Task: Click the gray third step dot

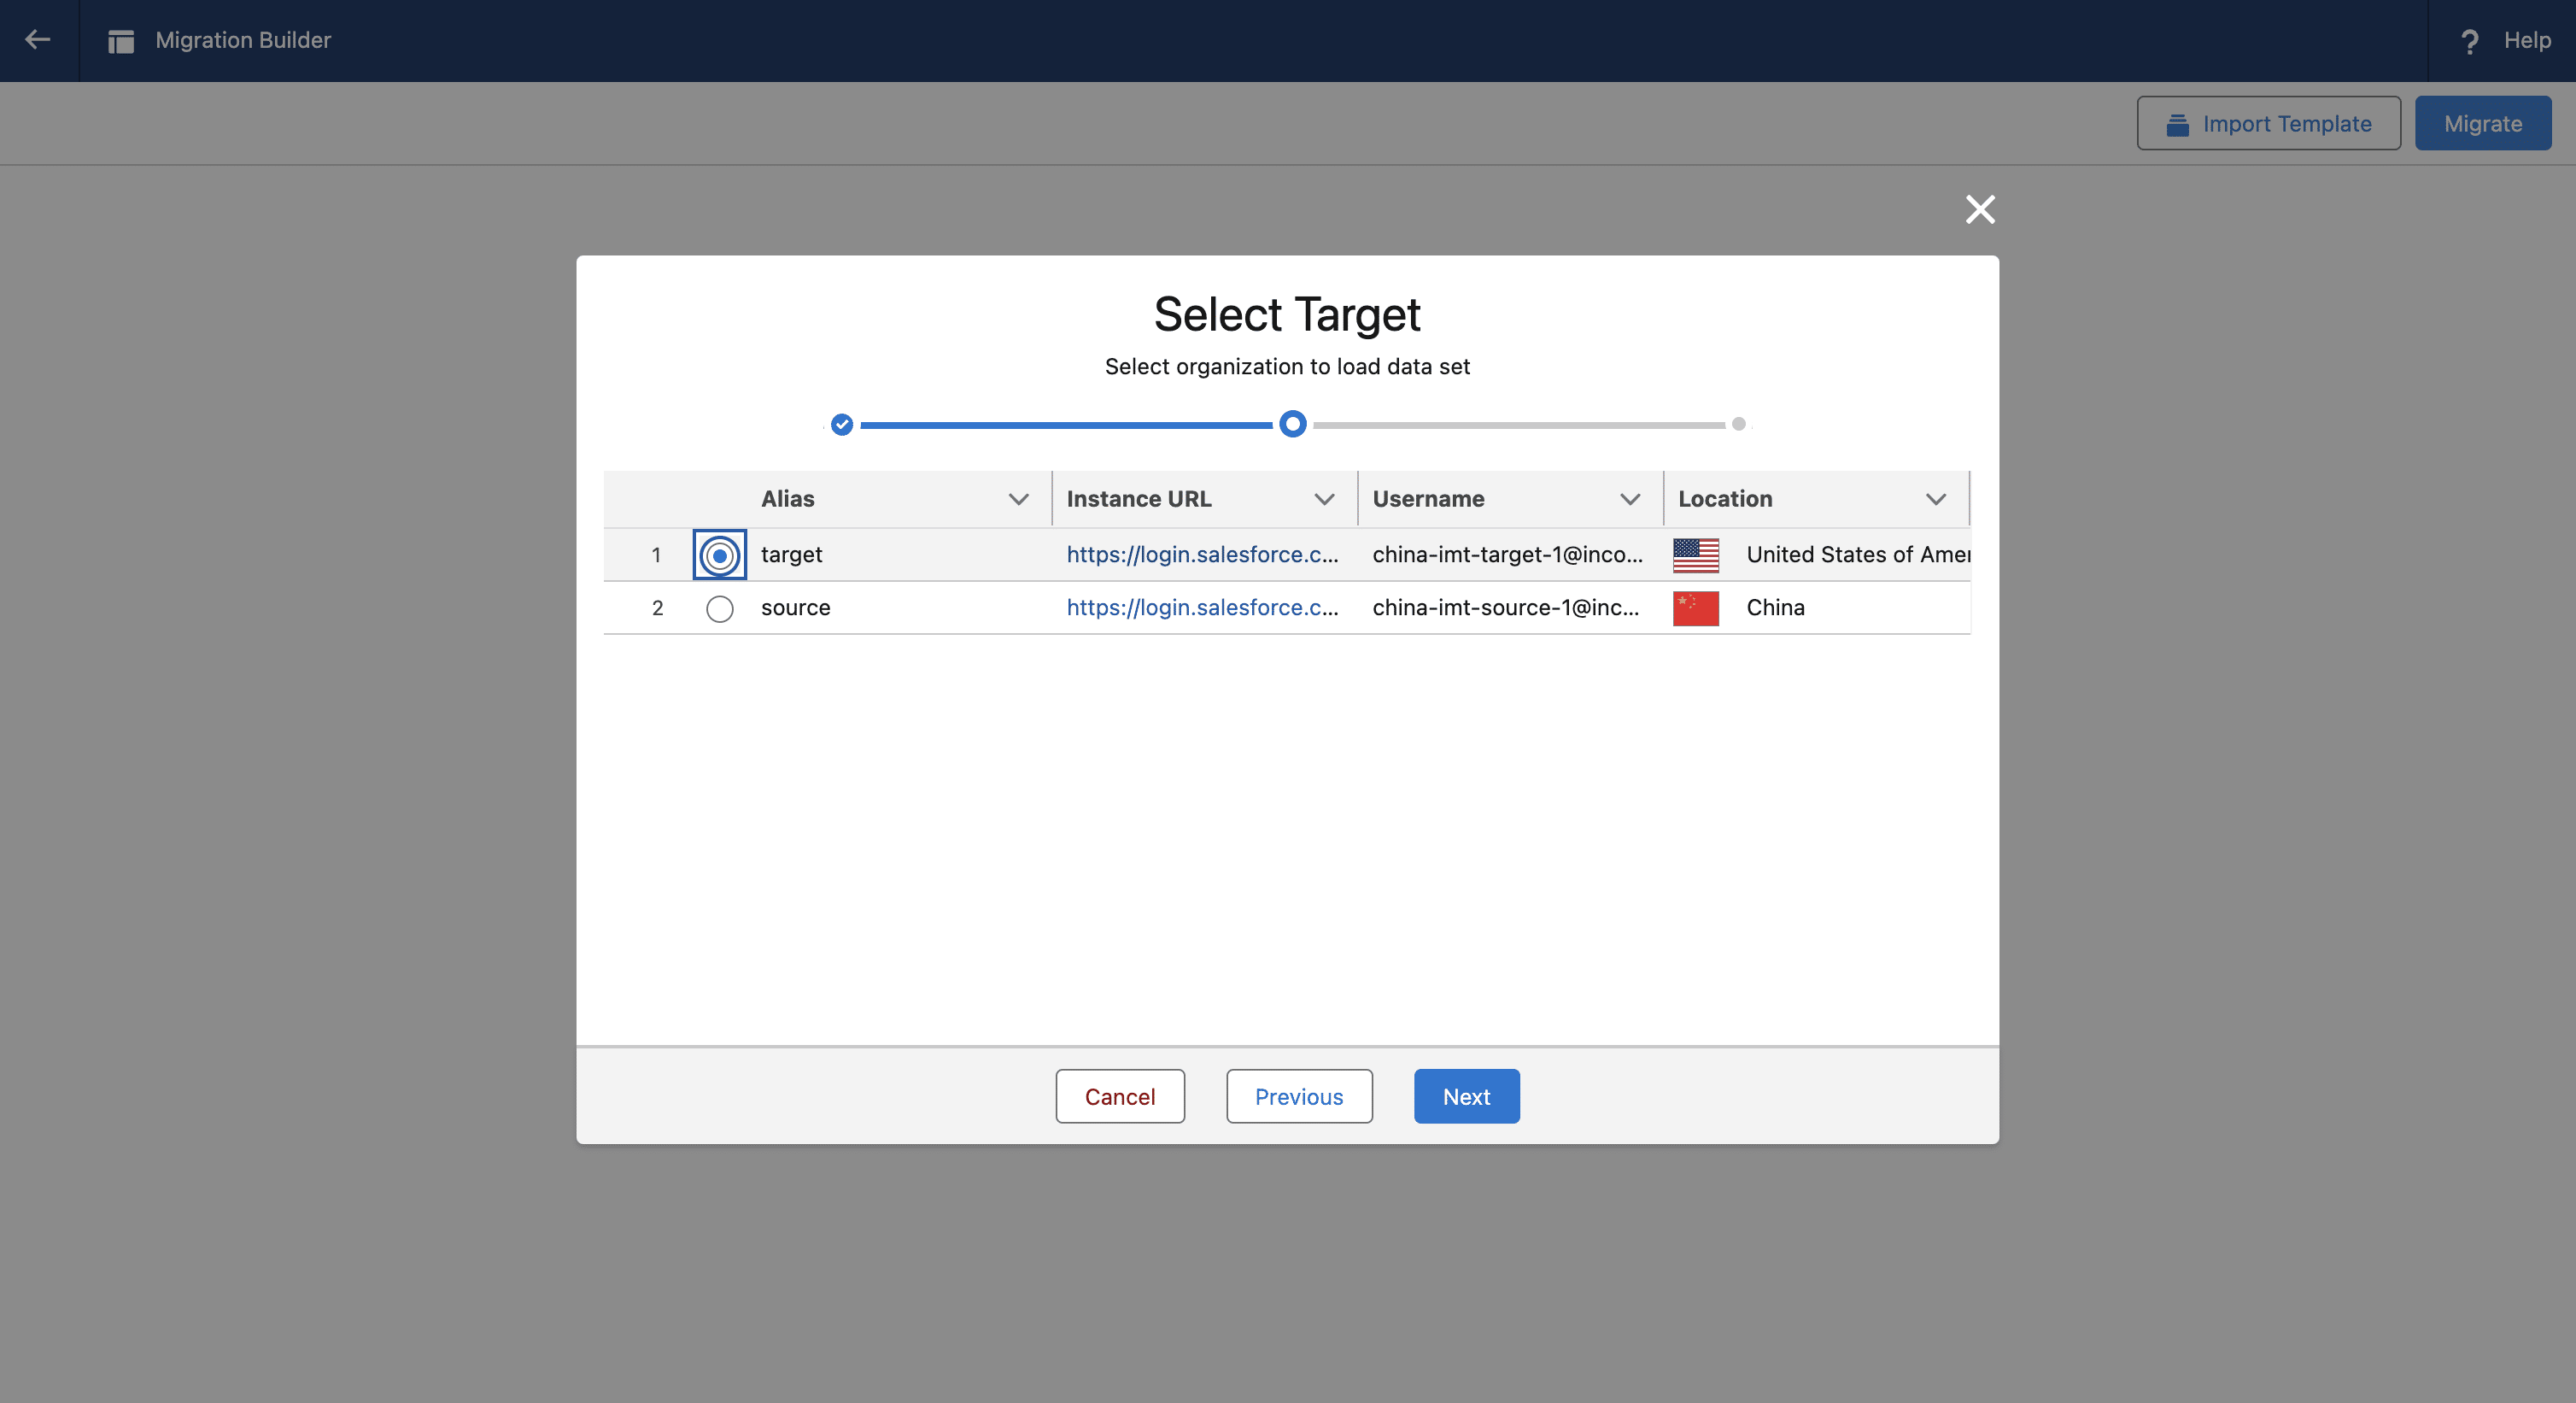Action: 1738,425
